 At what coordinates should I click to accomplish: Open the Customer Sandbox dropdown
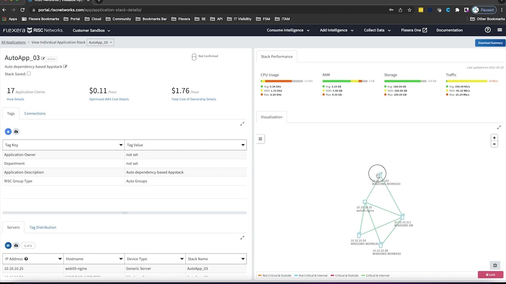[91, 30]
